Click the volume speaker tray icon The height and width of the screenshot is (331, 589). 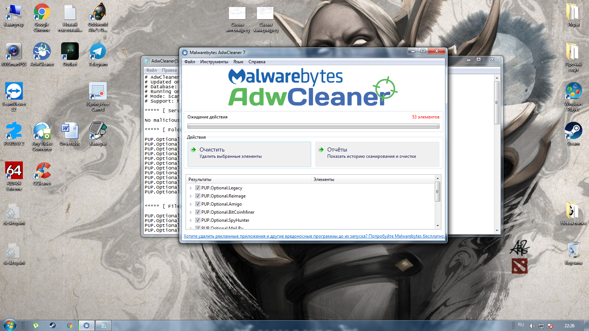(532, 326)
